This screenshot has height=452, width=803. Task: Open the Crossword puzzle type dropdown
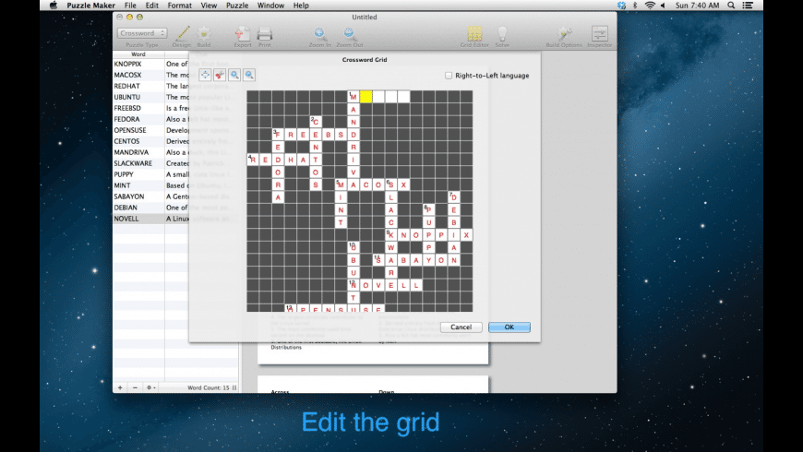click(x=142, y=33)
